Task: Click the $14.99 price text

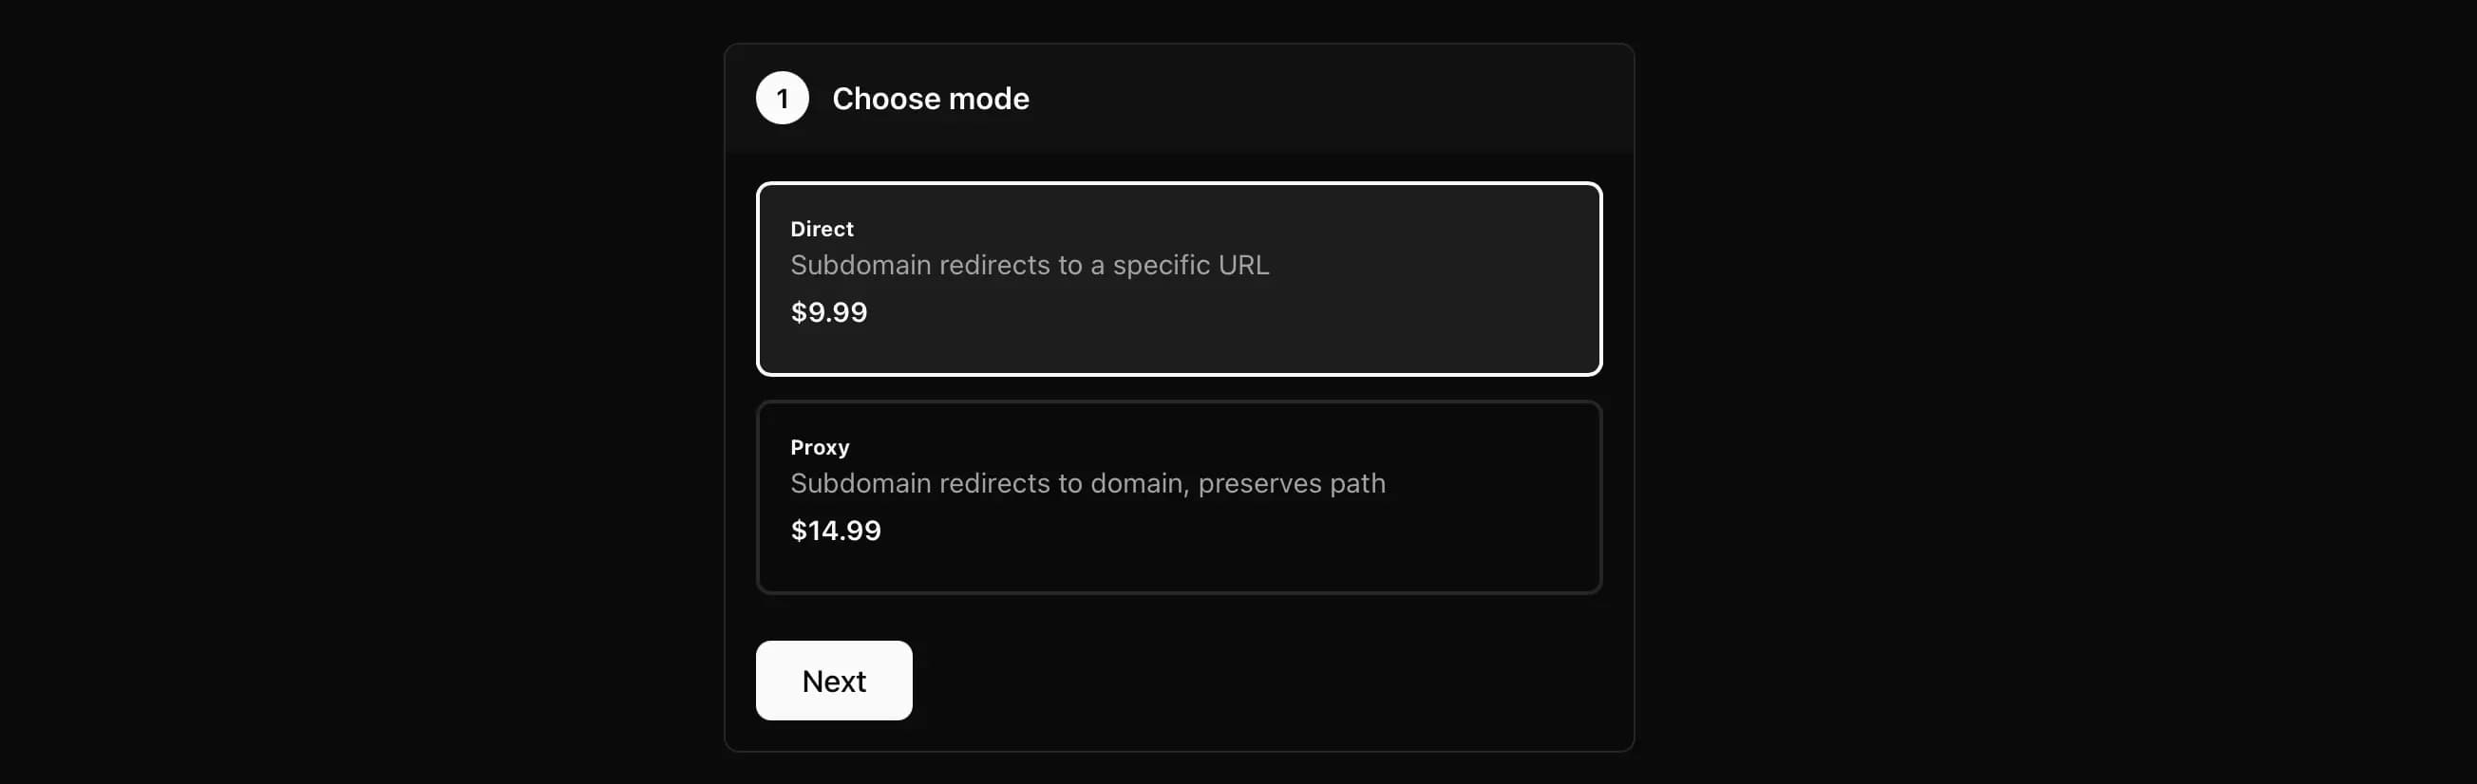Action: 836,530
